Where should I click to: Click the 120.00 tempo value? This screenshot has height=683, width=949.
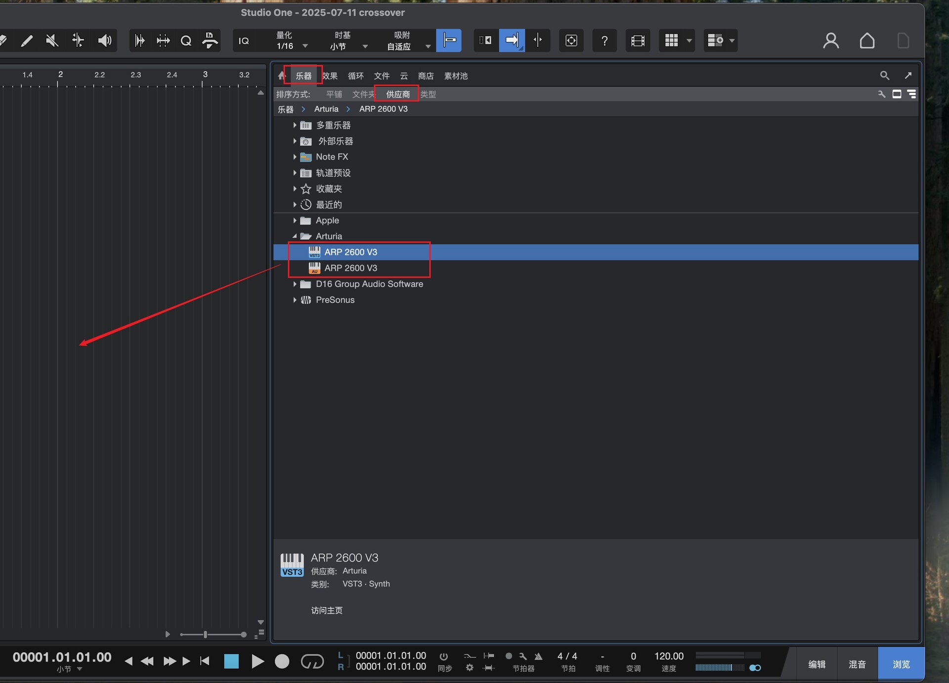669,656
